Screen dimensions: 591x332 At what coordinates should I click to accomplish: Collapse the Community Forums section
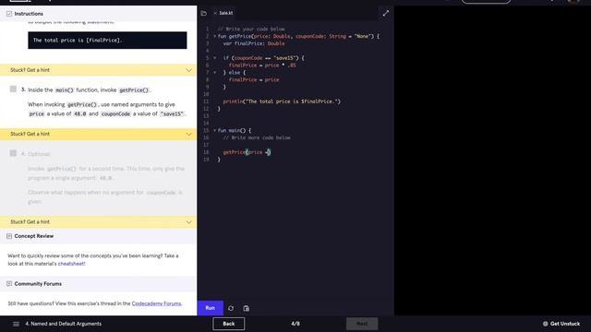tap(9, 284)
